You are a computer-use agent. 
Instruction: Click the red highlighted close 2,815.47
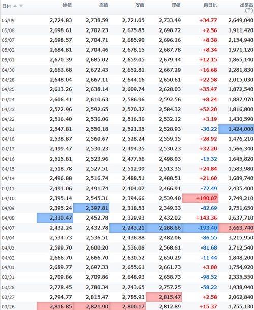coord(164,297)
